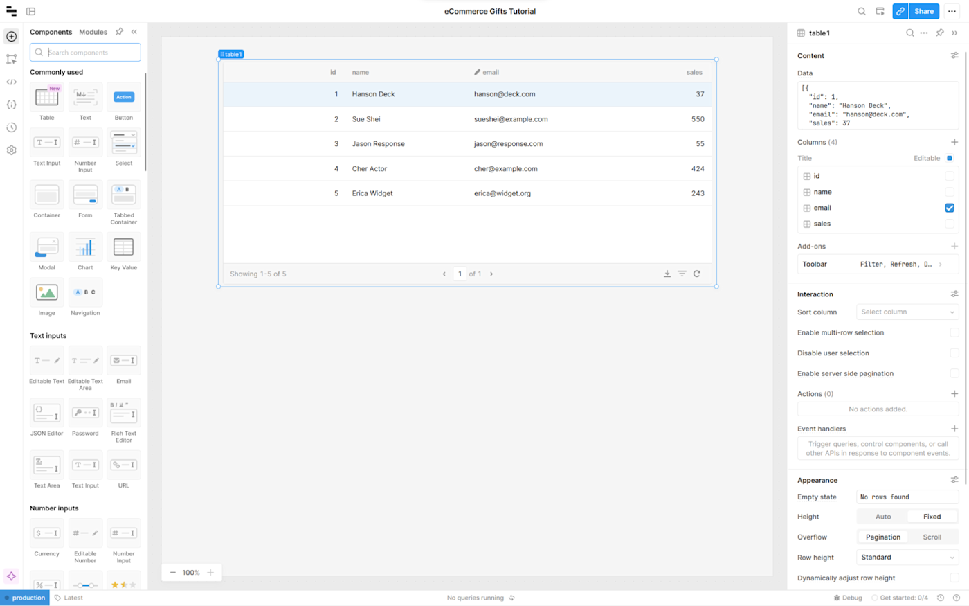Click the preview window icon in top bar
This screenshot has width=969, height=606.
[x=880, y=11]
